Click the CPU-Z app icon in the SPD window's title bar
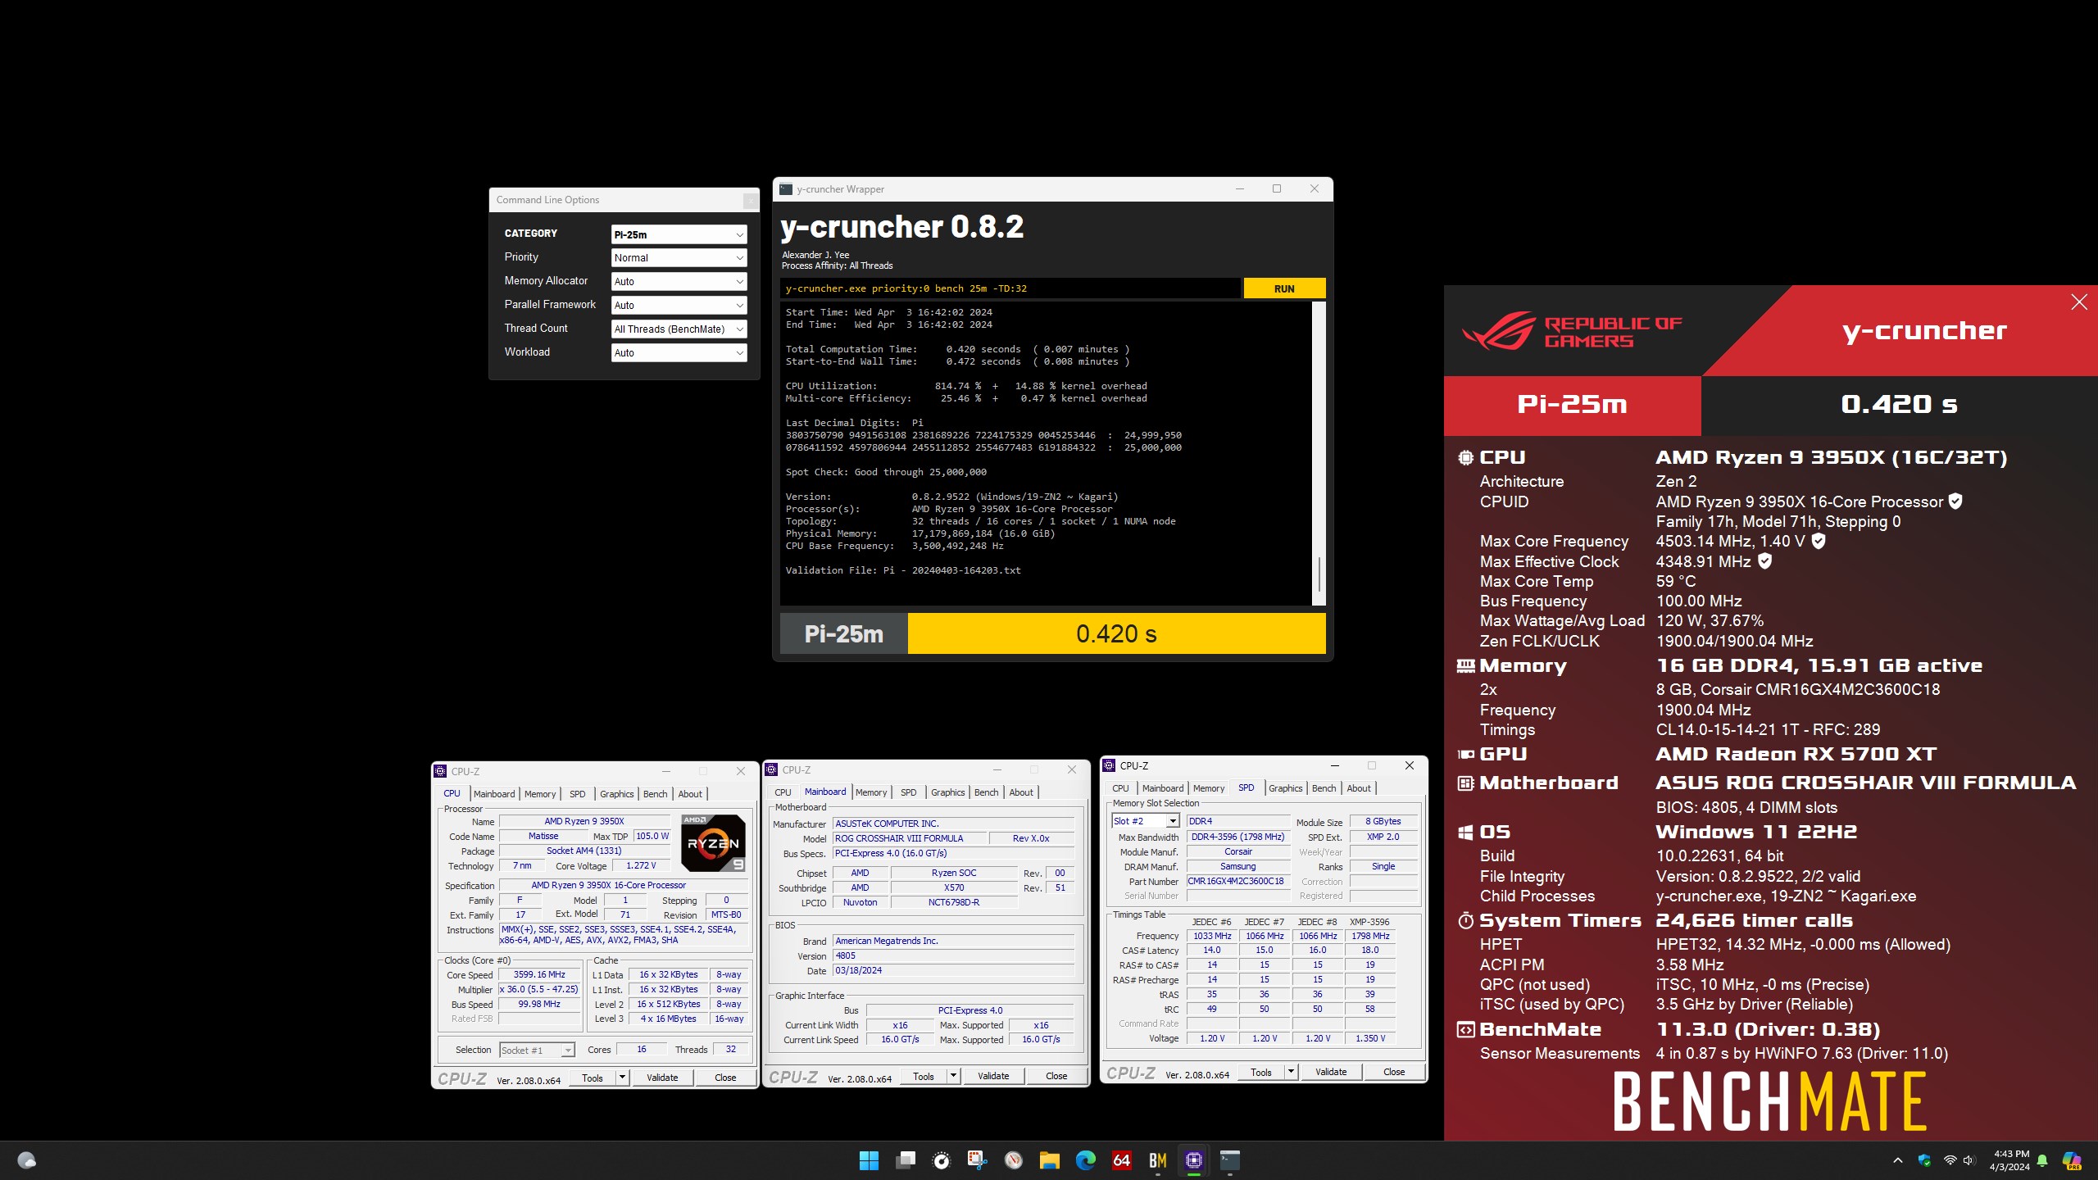 click(1110, 765)
